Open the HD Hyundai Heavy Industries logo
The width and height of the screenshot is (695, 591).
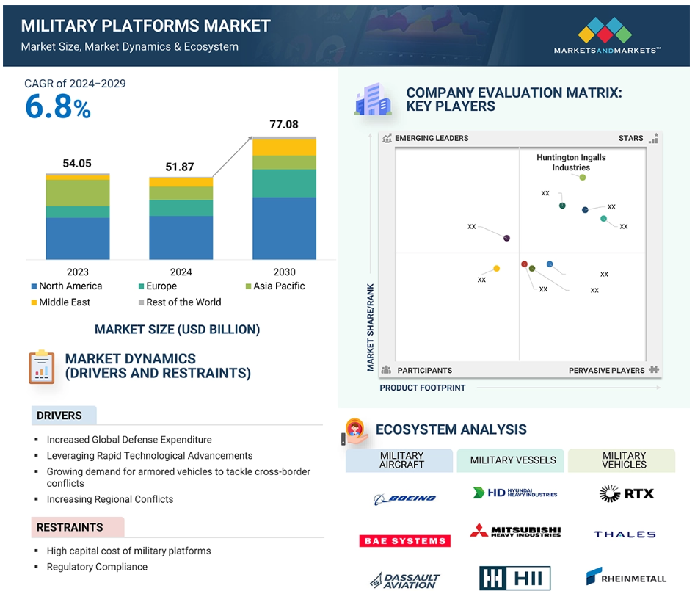click(515, 493)
